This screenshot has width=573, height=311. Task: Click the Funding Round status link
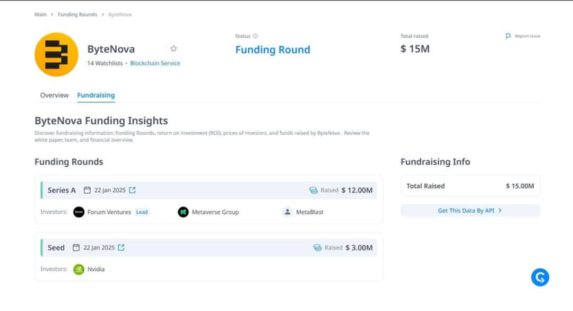coord(273,50)
